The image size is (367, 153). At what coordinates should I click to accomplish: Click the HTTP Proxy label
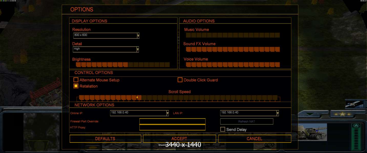pyautogui.click(x=78, y=127)
